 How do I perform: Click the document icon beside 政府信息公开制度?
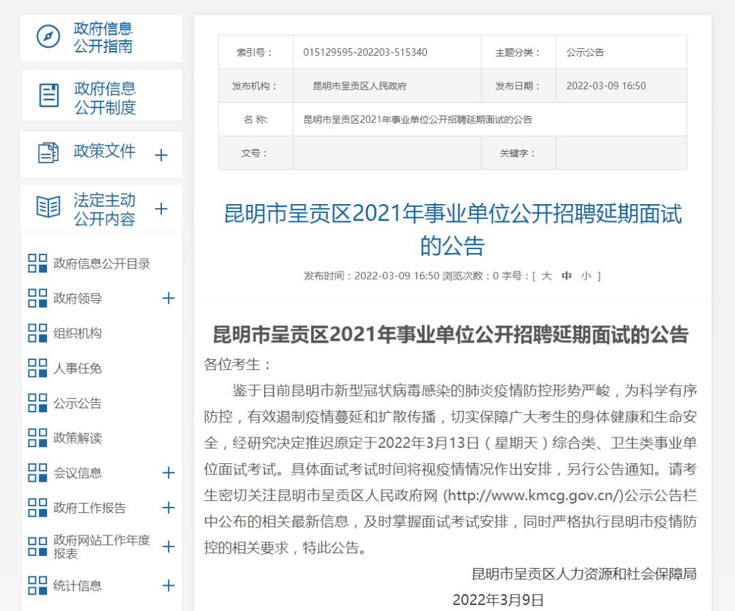point(49,95)
